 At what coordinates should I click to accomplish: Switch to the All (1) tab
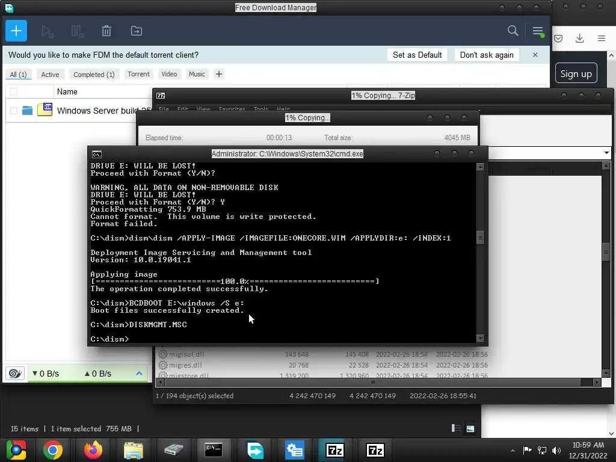(x=18, y=74)
